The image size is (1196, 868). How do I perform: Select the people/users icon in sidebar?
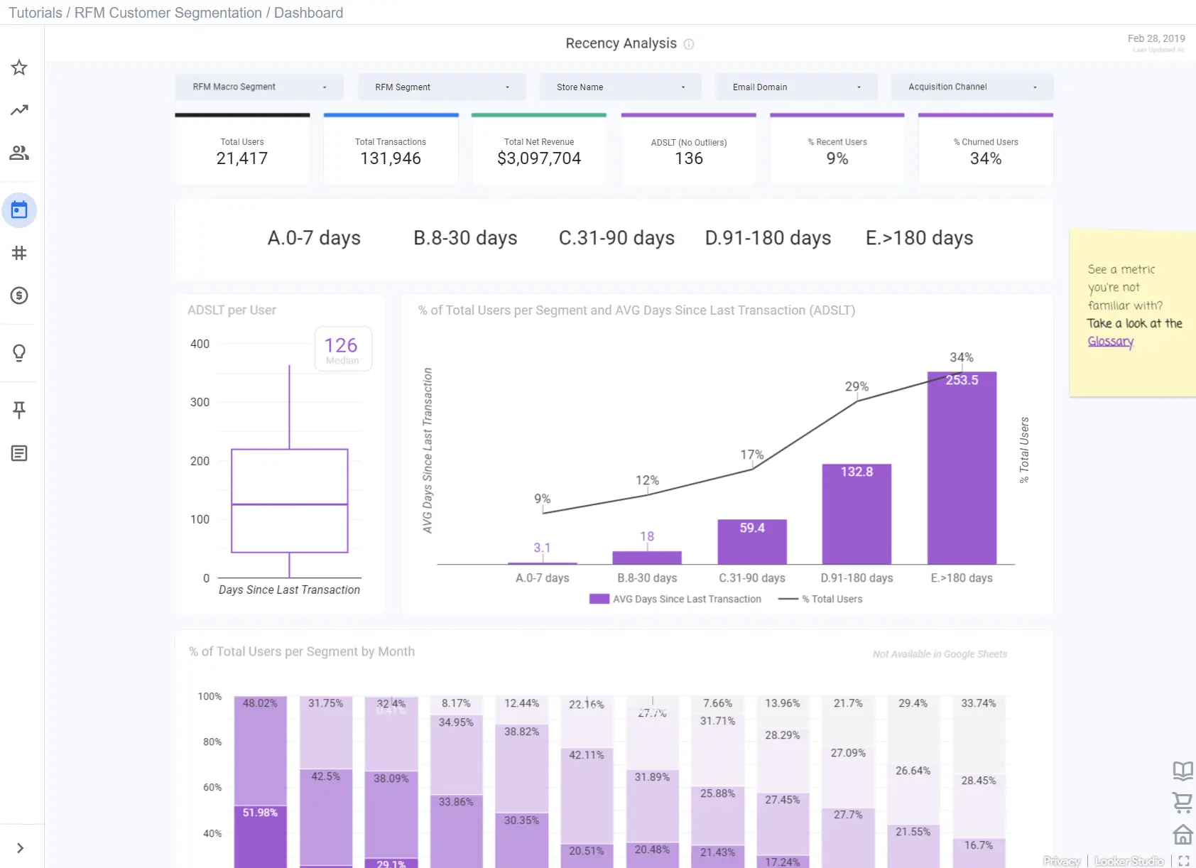[x=19, y=153]
